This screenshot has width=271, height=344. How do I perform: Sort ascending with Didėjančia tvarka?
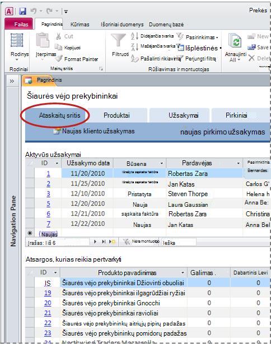(x=153, y=36)
